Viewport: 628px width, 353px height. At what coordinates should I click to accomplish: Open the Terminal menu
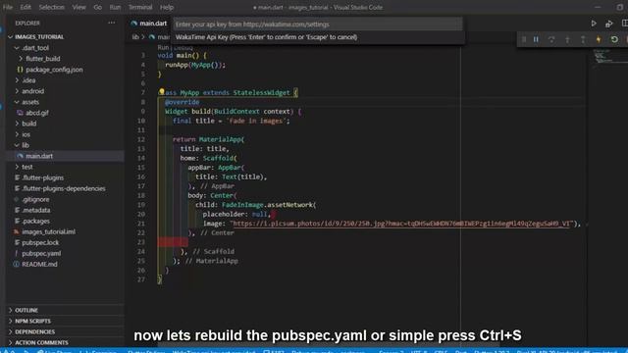(140, 7)
